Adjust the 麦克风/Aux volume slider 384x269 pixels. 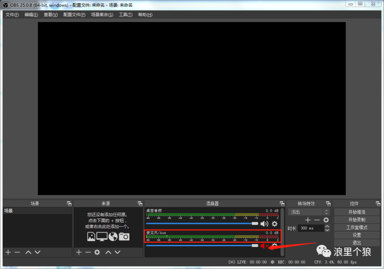[202, 246]
